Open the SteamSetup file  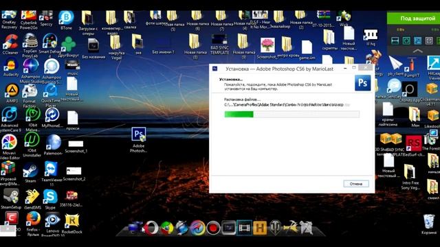(x=11, y=198)
